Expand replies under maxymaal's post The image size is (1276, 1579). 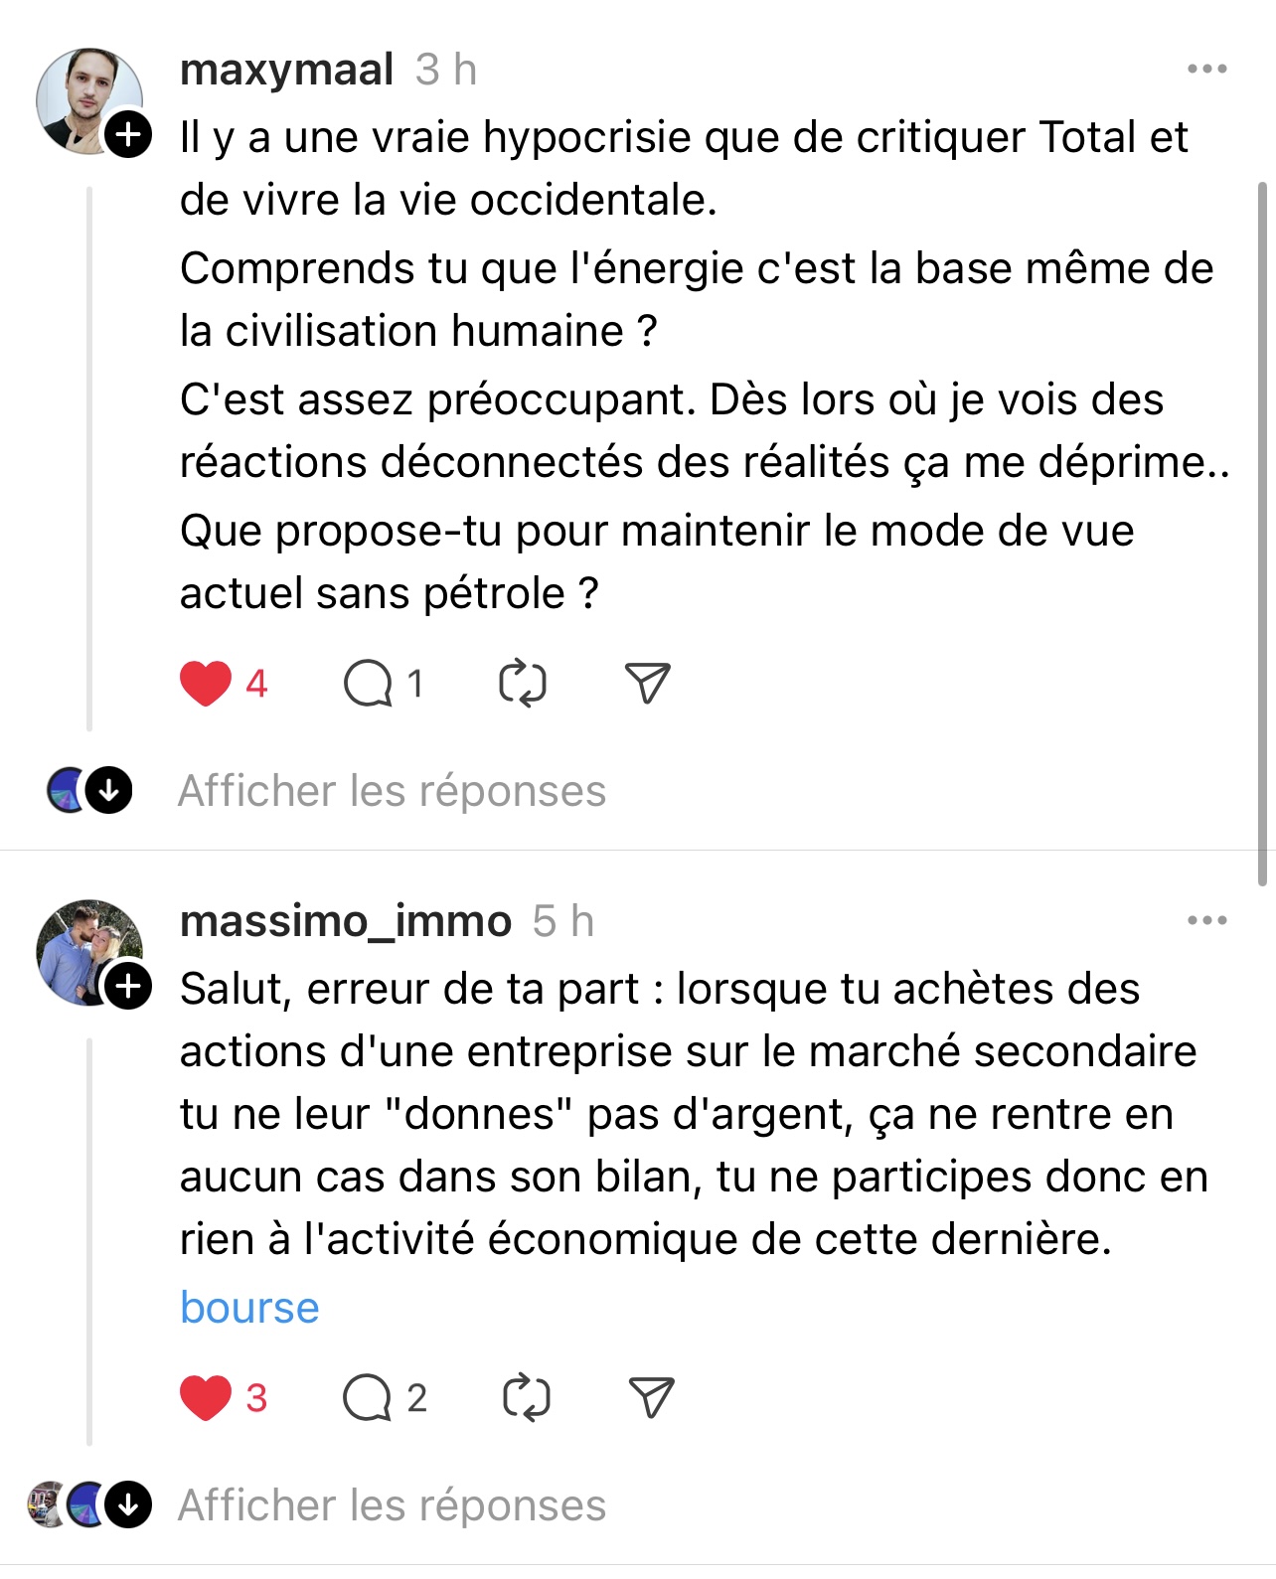click(392, 791)
